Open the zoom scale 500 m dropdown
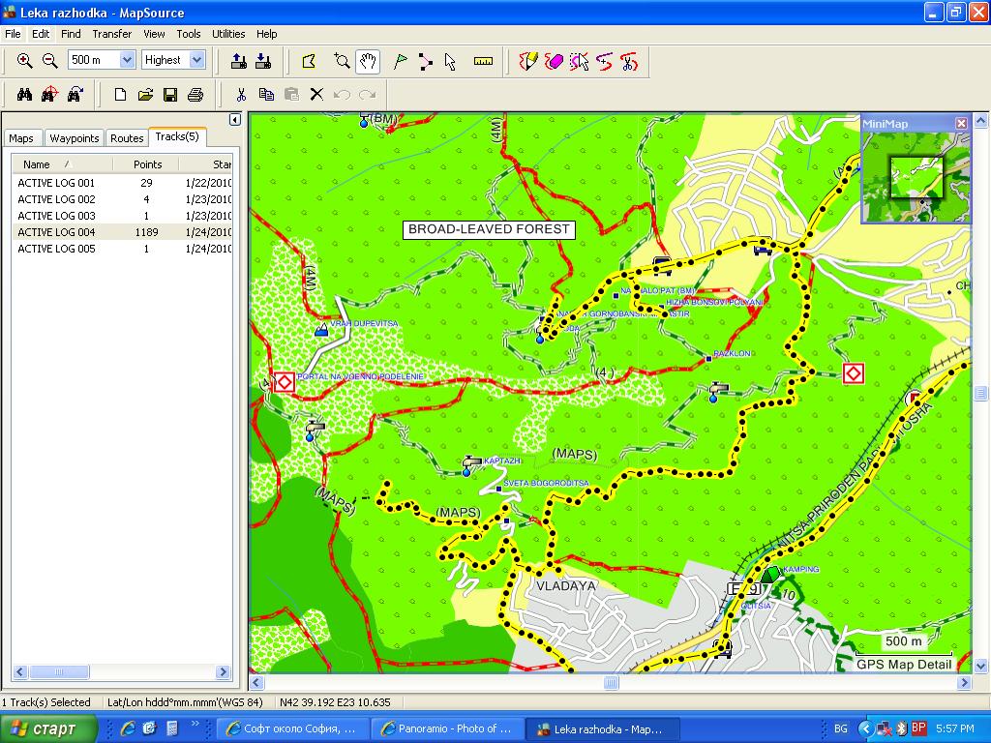 pyautogui.click(x=127, y=60)
